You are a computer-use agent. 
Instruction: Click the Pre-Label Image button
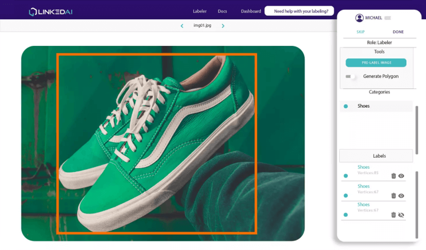pyautogui.click(x=376, y=63)
